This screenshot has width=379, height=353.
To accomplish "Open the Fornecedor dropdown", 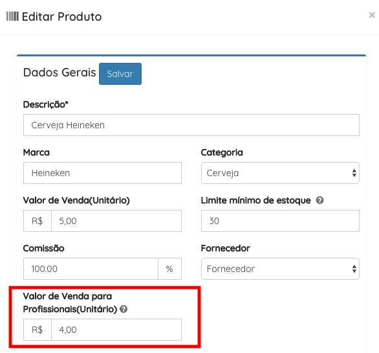I will click(280, 269).
